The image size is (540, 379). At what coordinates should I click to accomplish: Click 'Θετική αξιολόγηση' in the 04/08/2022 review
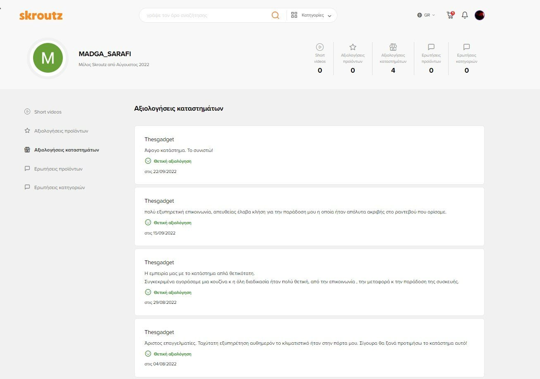pyautogui.click(x=172, y=354)
